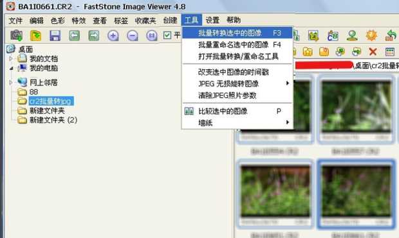The height and width of the screenshot is (238, 399).
Task: Click the zoom in plus icon
Action: (x=113, y=35)
